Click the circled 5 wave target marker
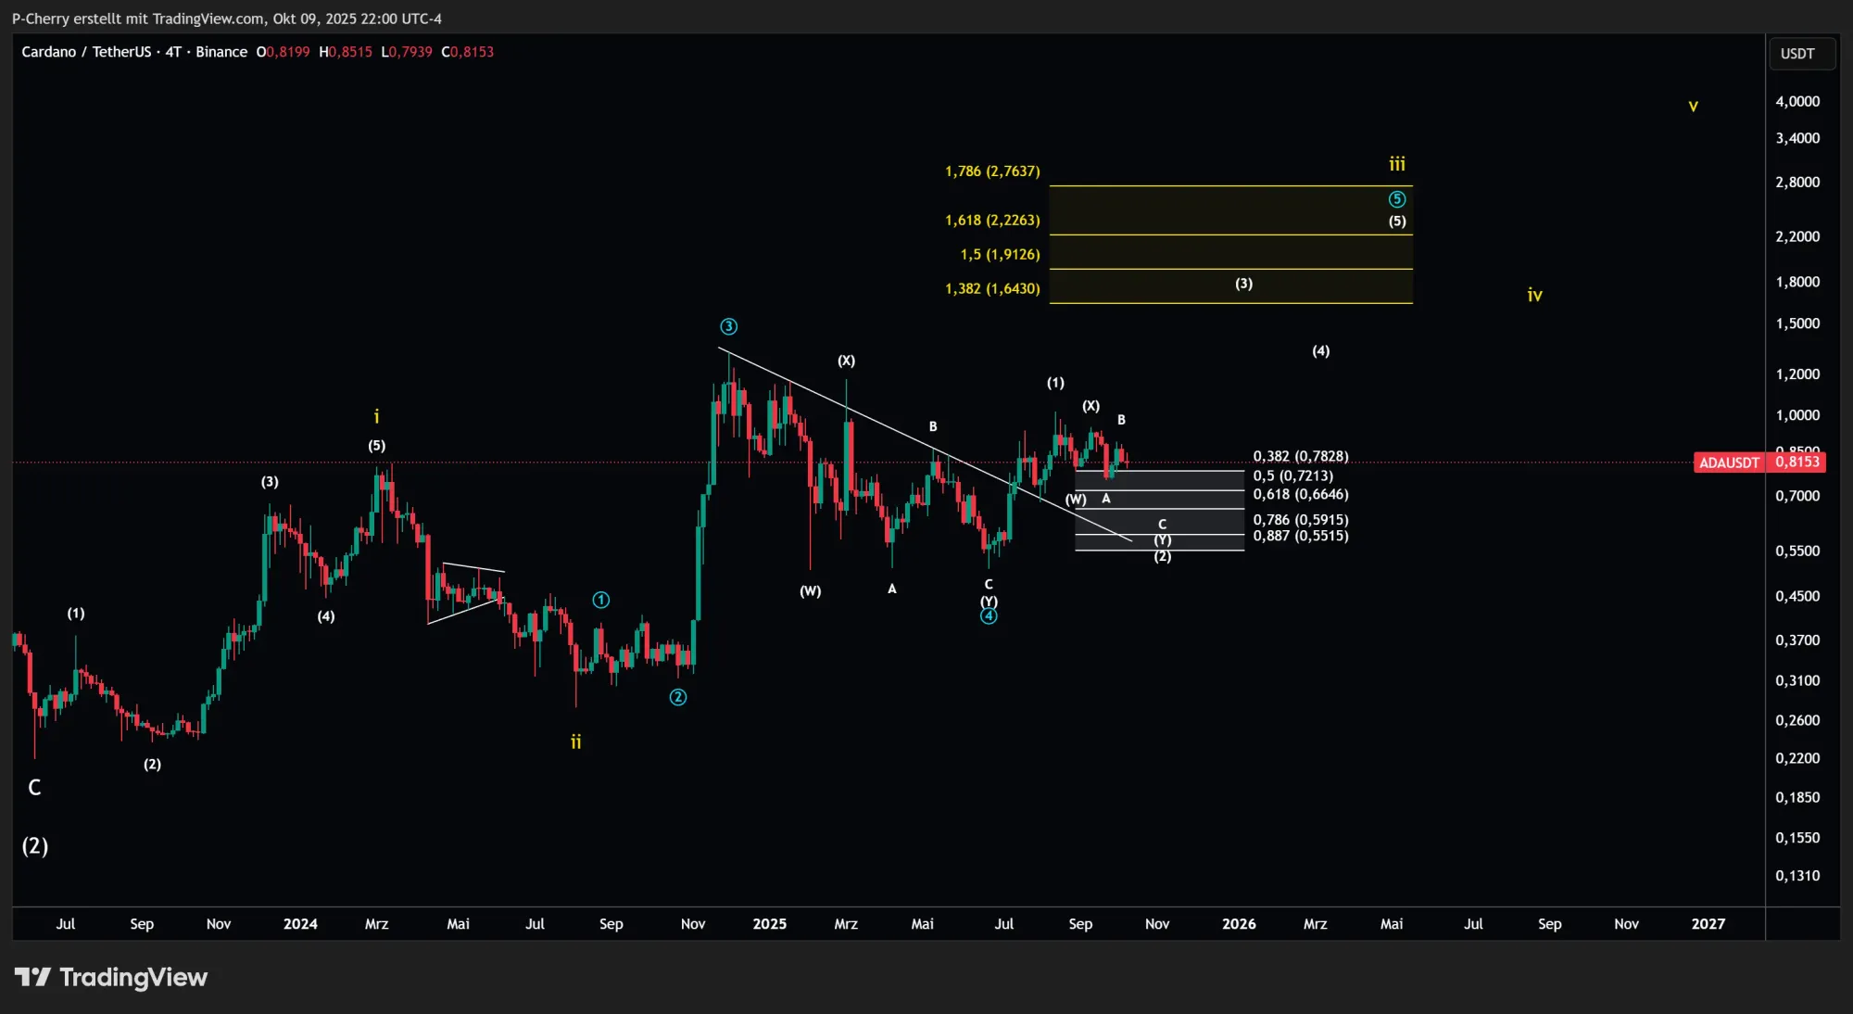 coord(1397,199)
